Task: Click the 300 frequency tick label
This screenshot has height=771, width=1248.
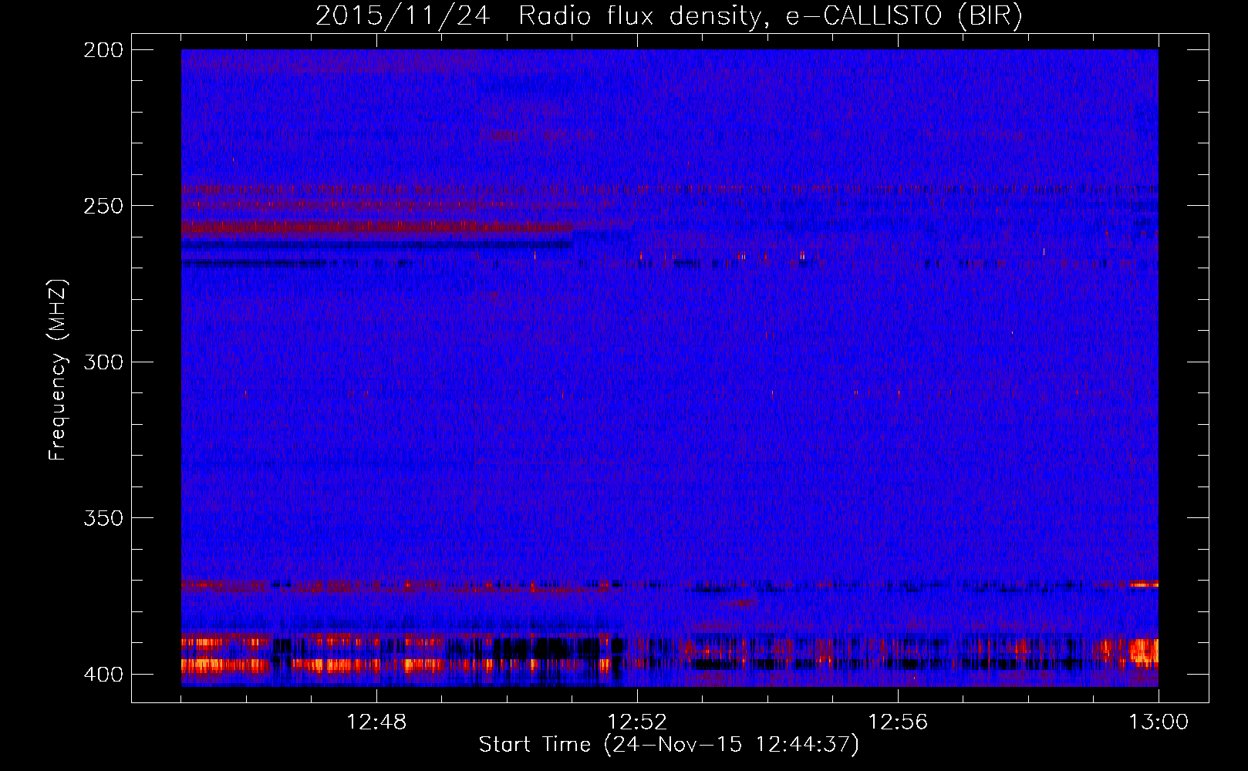Action: coord(103,362)
